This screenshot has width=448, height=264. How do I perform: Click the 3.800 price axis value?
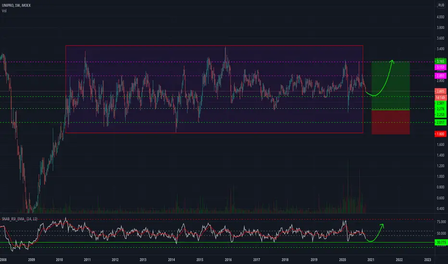[440, 28]
